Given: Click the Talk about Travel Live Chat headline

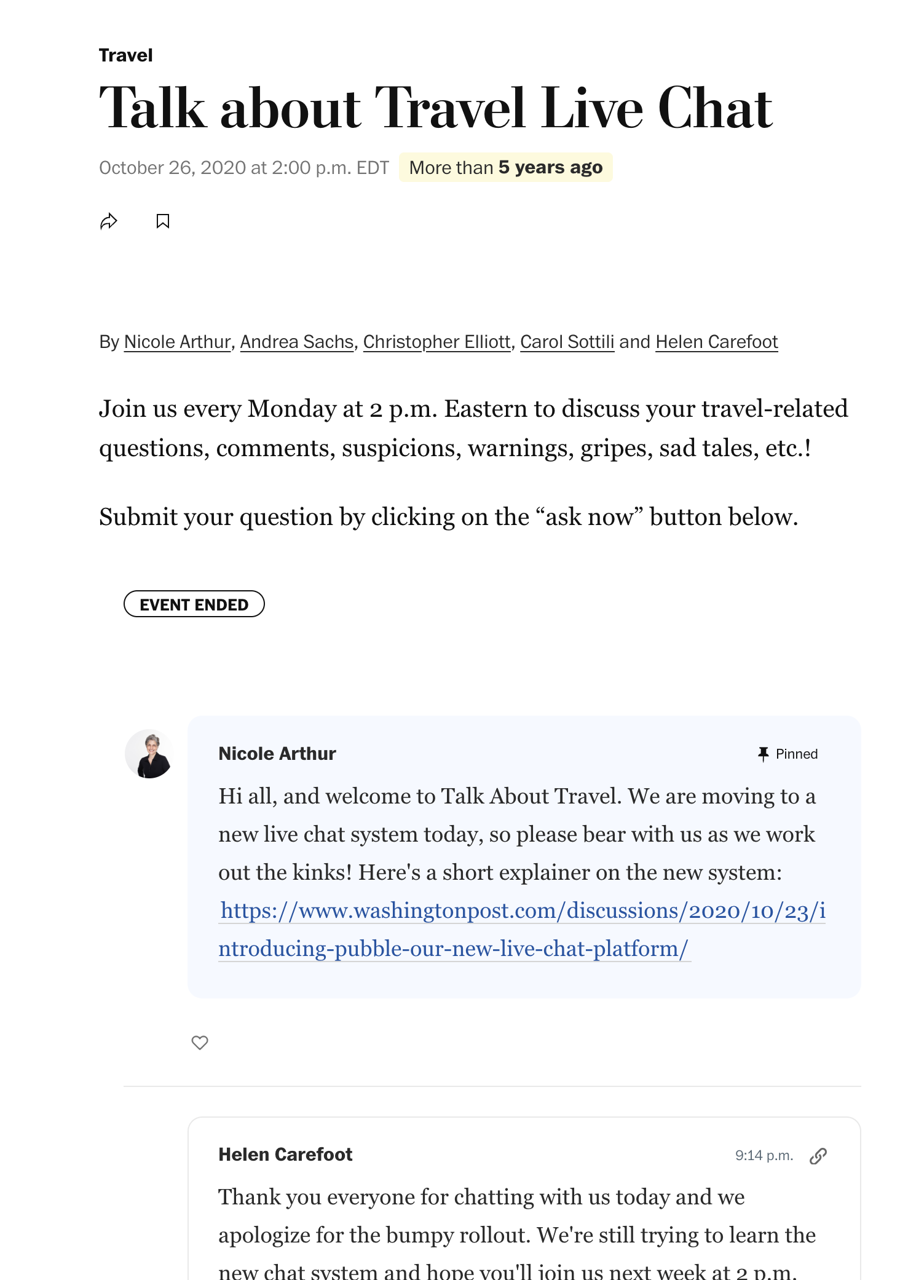Looking at the screenshot, I should [436, 108].
